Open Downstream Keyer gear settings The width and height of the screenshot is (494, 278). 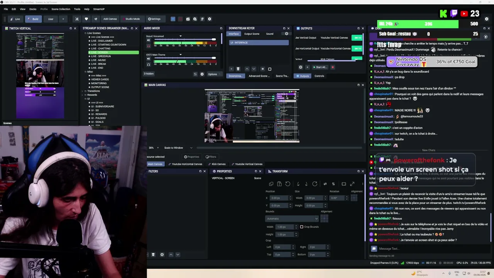coord(286,34)
